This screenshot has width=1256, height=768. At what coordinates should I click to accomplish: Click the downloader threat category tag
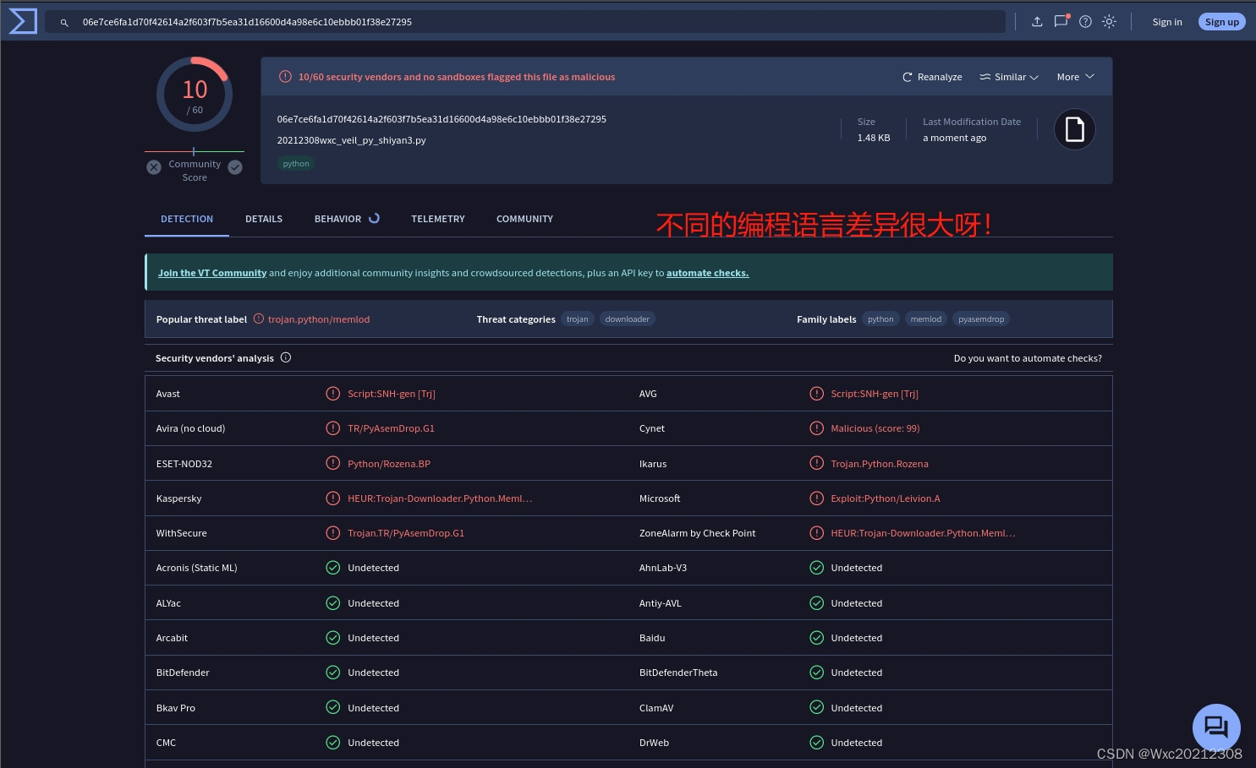(x=628, y=319)
